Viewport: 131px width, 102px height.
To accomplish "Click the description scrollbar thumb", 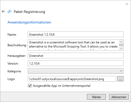I will tap(121, 45).
